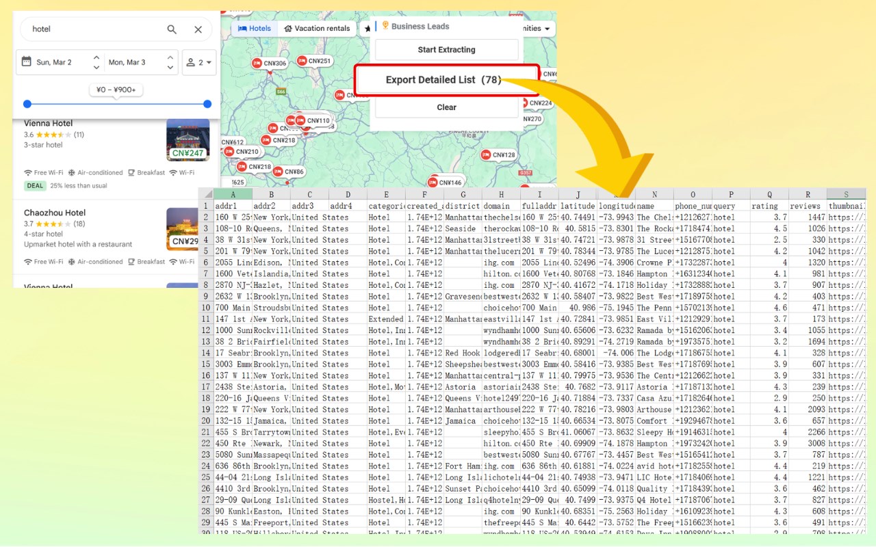Viewport: 876px width, 547px height.
Task: Decrease check-in date with down arrow
Action: [x=96, y=67]
